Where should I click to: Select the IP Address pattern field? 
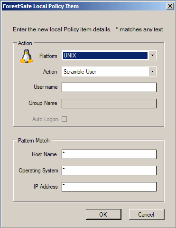click(x=109, y=187)
